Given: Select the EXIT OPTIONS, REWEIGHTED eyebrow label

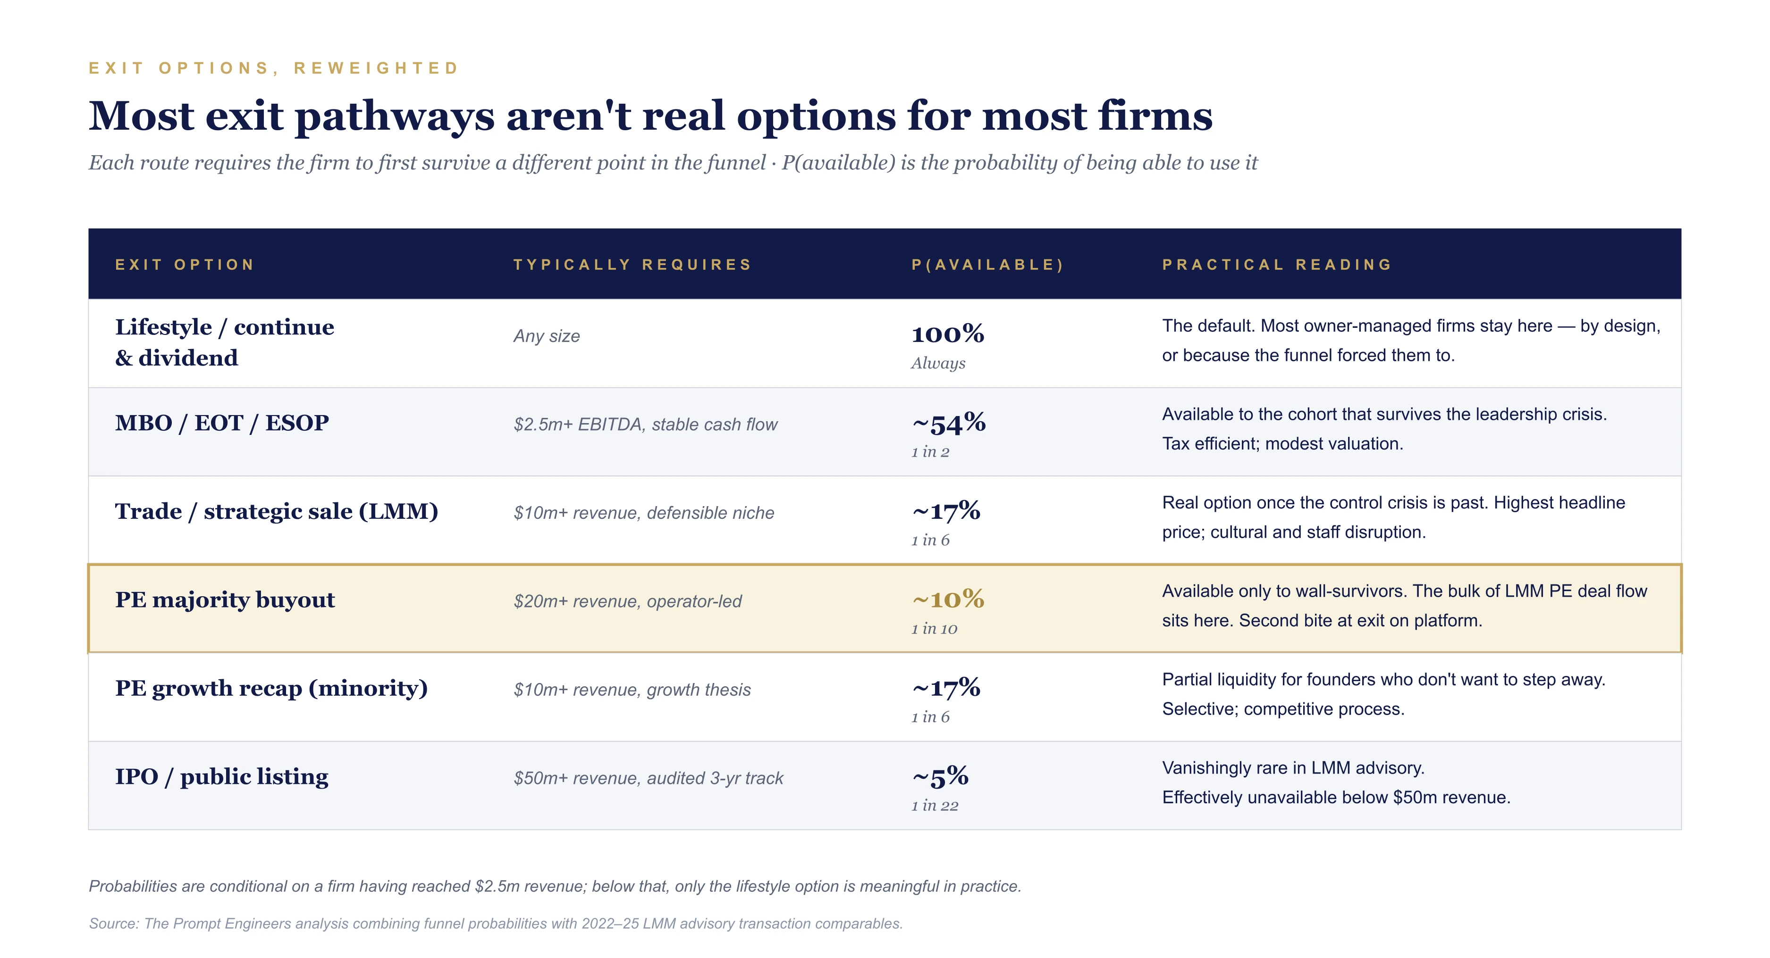Looking at the screenshot, I should point(273,68).
